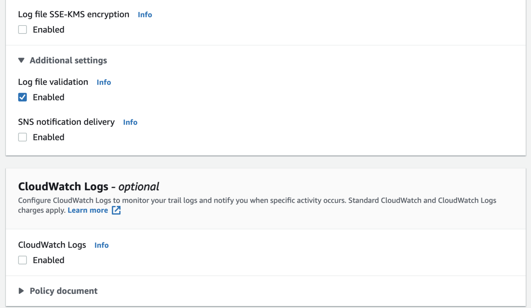Click the Enabled label under CloudWatch Logs

tap(48, 260)
